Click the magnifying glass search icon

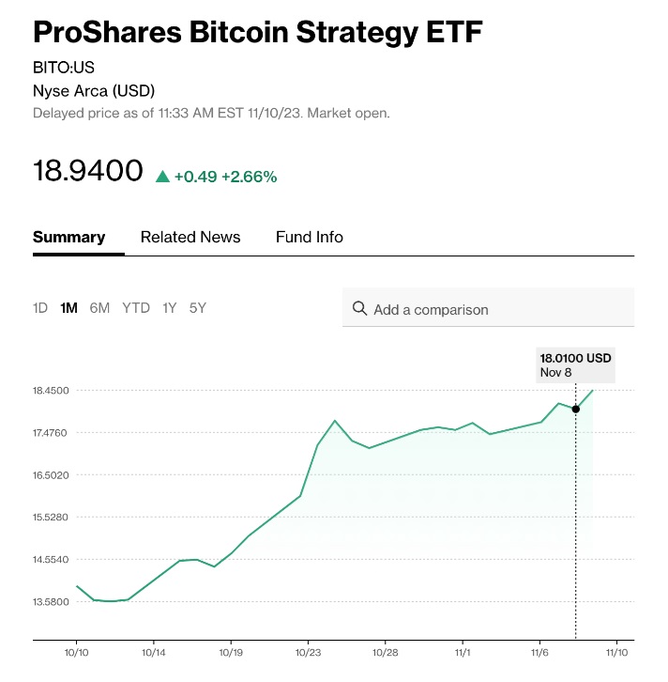click(x=359, y=308)
